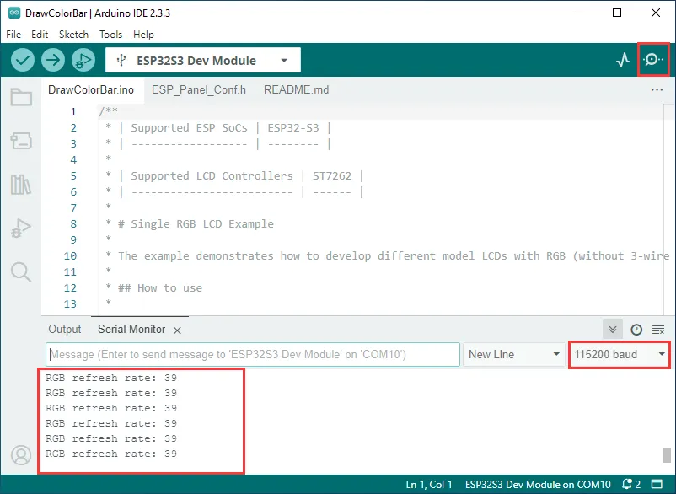Expand the 115200 baud rate dropdown
Screen dimensions: 676x494
click(620, 354)
